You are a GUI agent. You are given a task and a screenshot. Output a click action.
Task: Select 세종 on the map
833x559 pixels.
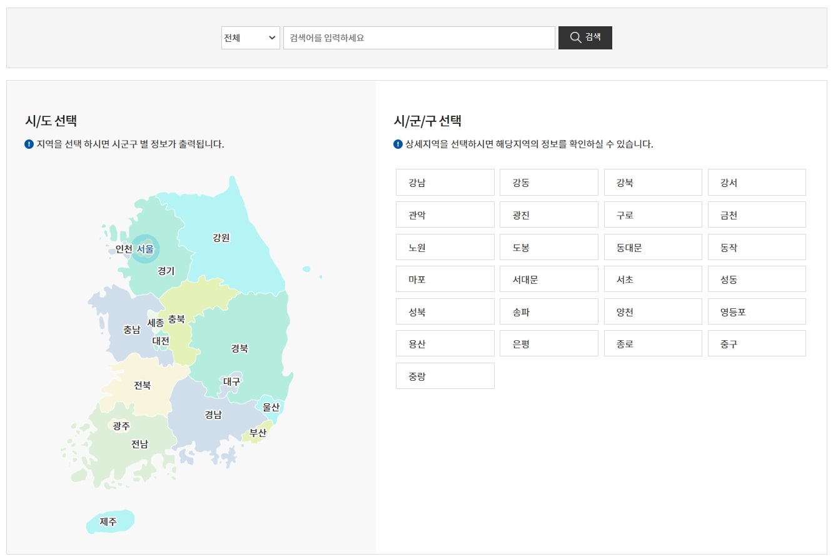click(156, 323)
